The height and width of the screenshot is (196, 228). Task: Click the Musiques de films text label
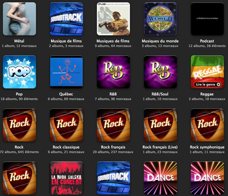point(113,41)
